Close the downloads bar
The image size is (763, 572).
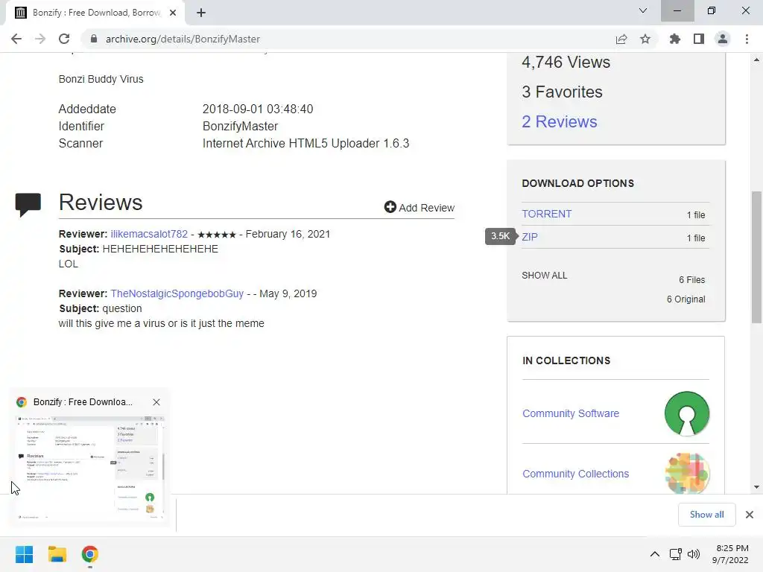coord(750,515)
